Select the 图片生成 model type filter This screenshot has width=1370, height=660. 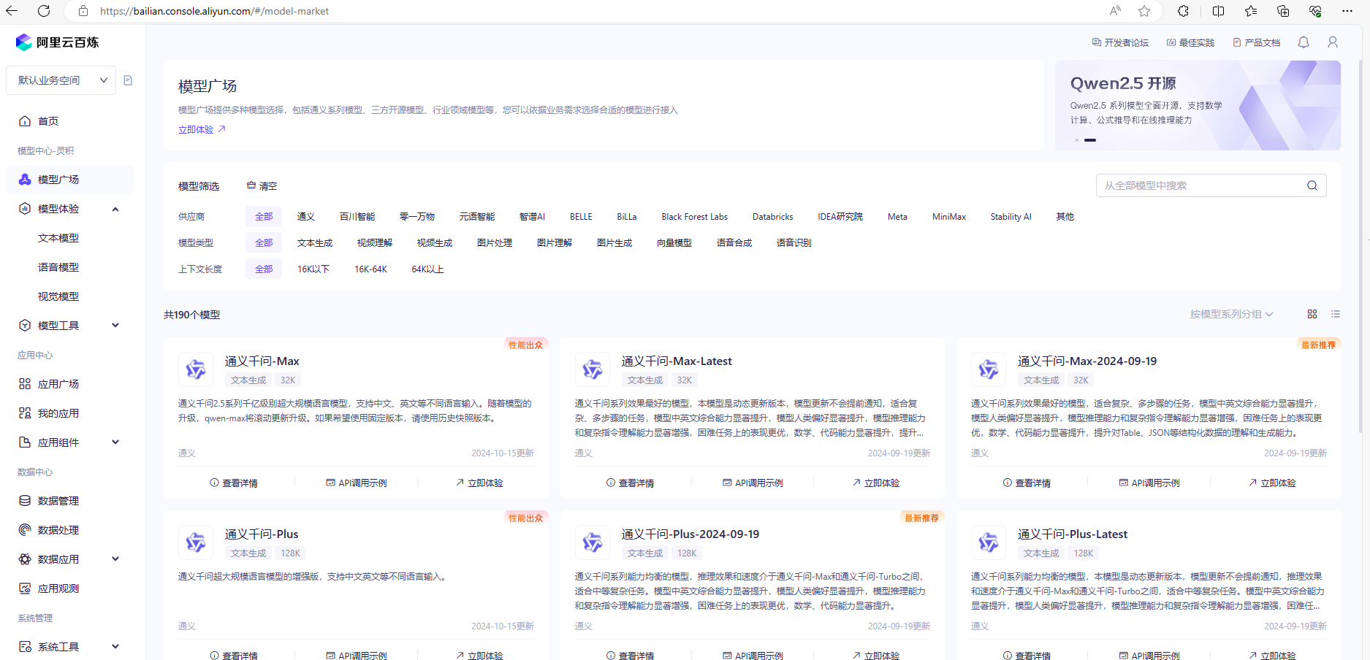coord(614,243)
